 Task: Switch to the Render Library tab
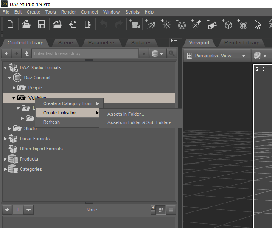pos(241,43)
